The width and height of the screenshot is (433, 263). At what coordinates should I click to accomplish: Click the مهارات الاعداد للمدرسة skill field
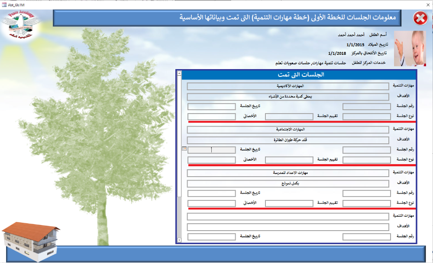[x=288, y=173]
